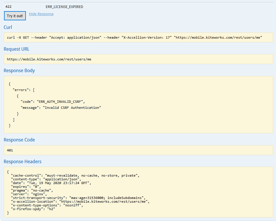This screenshot has width=276, height=221.
Task: Click the x-accellion-location header line
Action: (80, 202)
